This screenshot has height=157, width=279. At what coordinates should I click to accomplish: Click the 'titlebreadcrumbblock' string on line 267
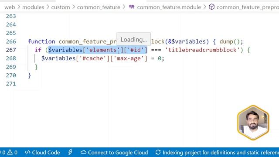point(202,50)
